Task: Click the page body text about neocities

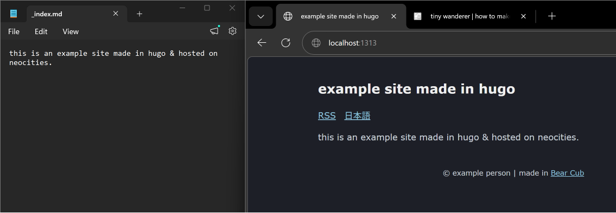Action: pos(448,137)
